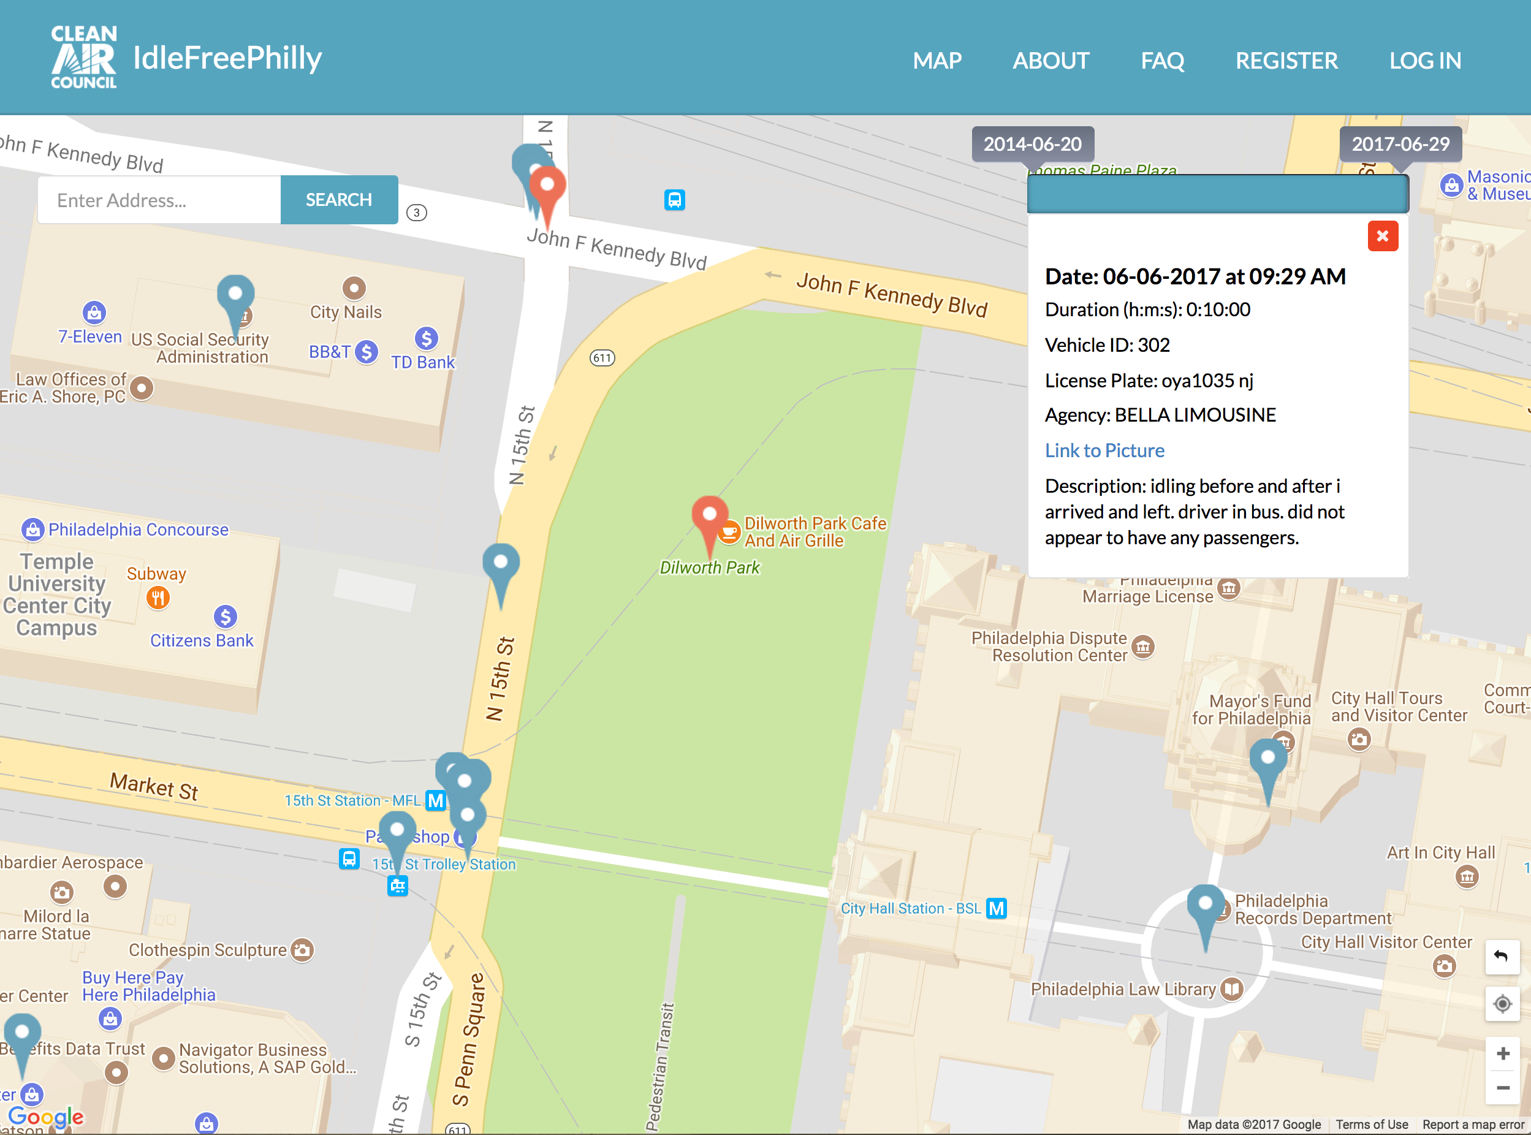The image size is (1531, 1135).
Task: Click the 2014-06-20 start date handle
Action: coord(1032,144)
